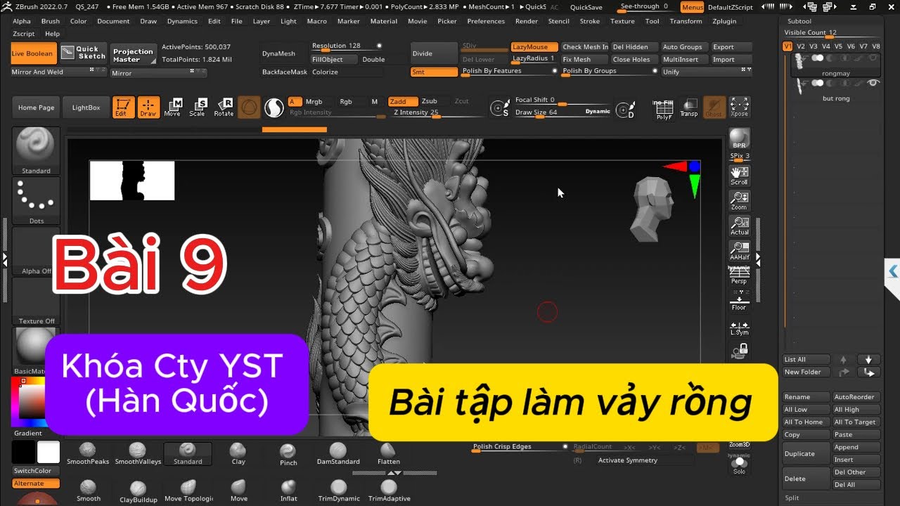Toggle Transp transparency icon
This screenshot has width=900, height=506.
pos(689,107)
